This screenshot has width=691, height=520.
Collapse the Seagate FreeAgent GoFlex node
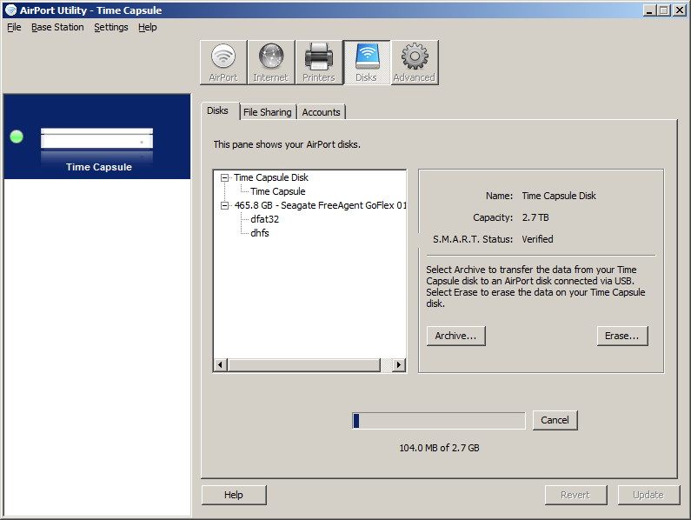(225, 205)
